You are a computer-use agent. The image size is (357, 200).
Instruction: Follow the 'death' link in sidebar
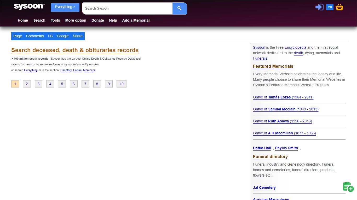coord(298,53)
